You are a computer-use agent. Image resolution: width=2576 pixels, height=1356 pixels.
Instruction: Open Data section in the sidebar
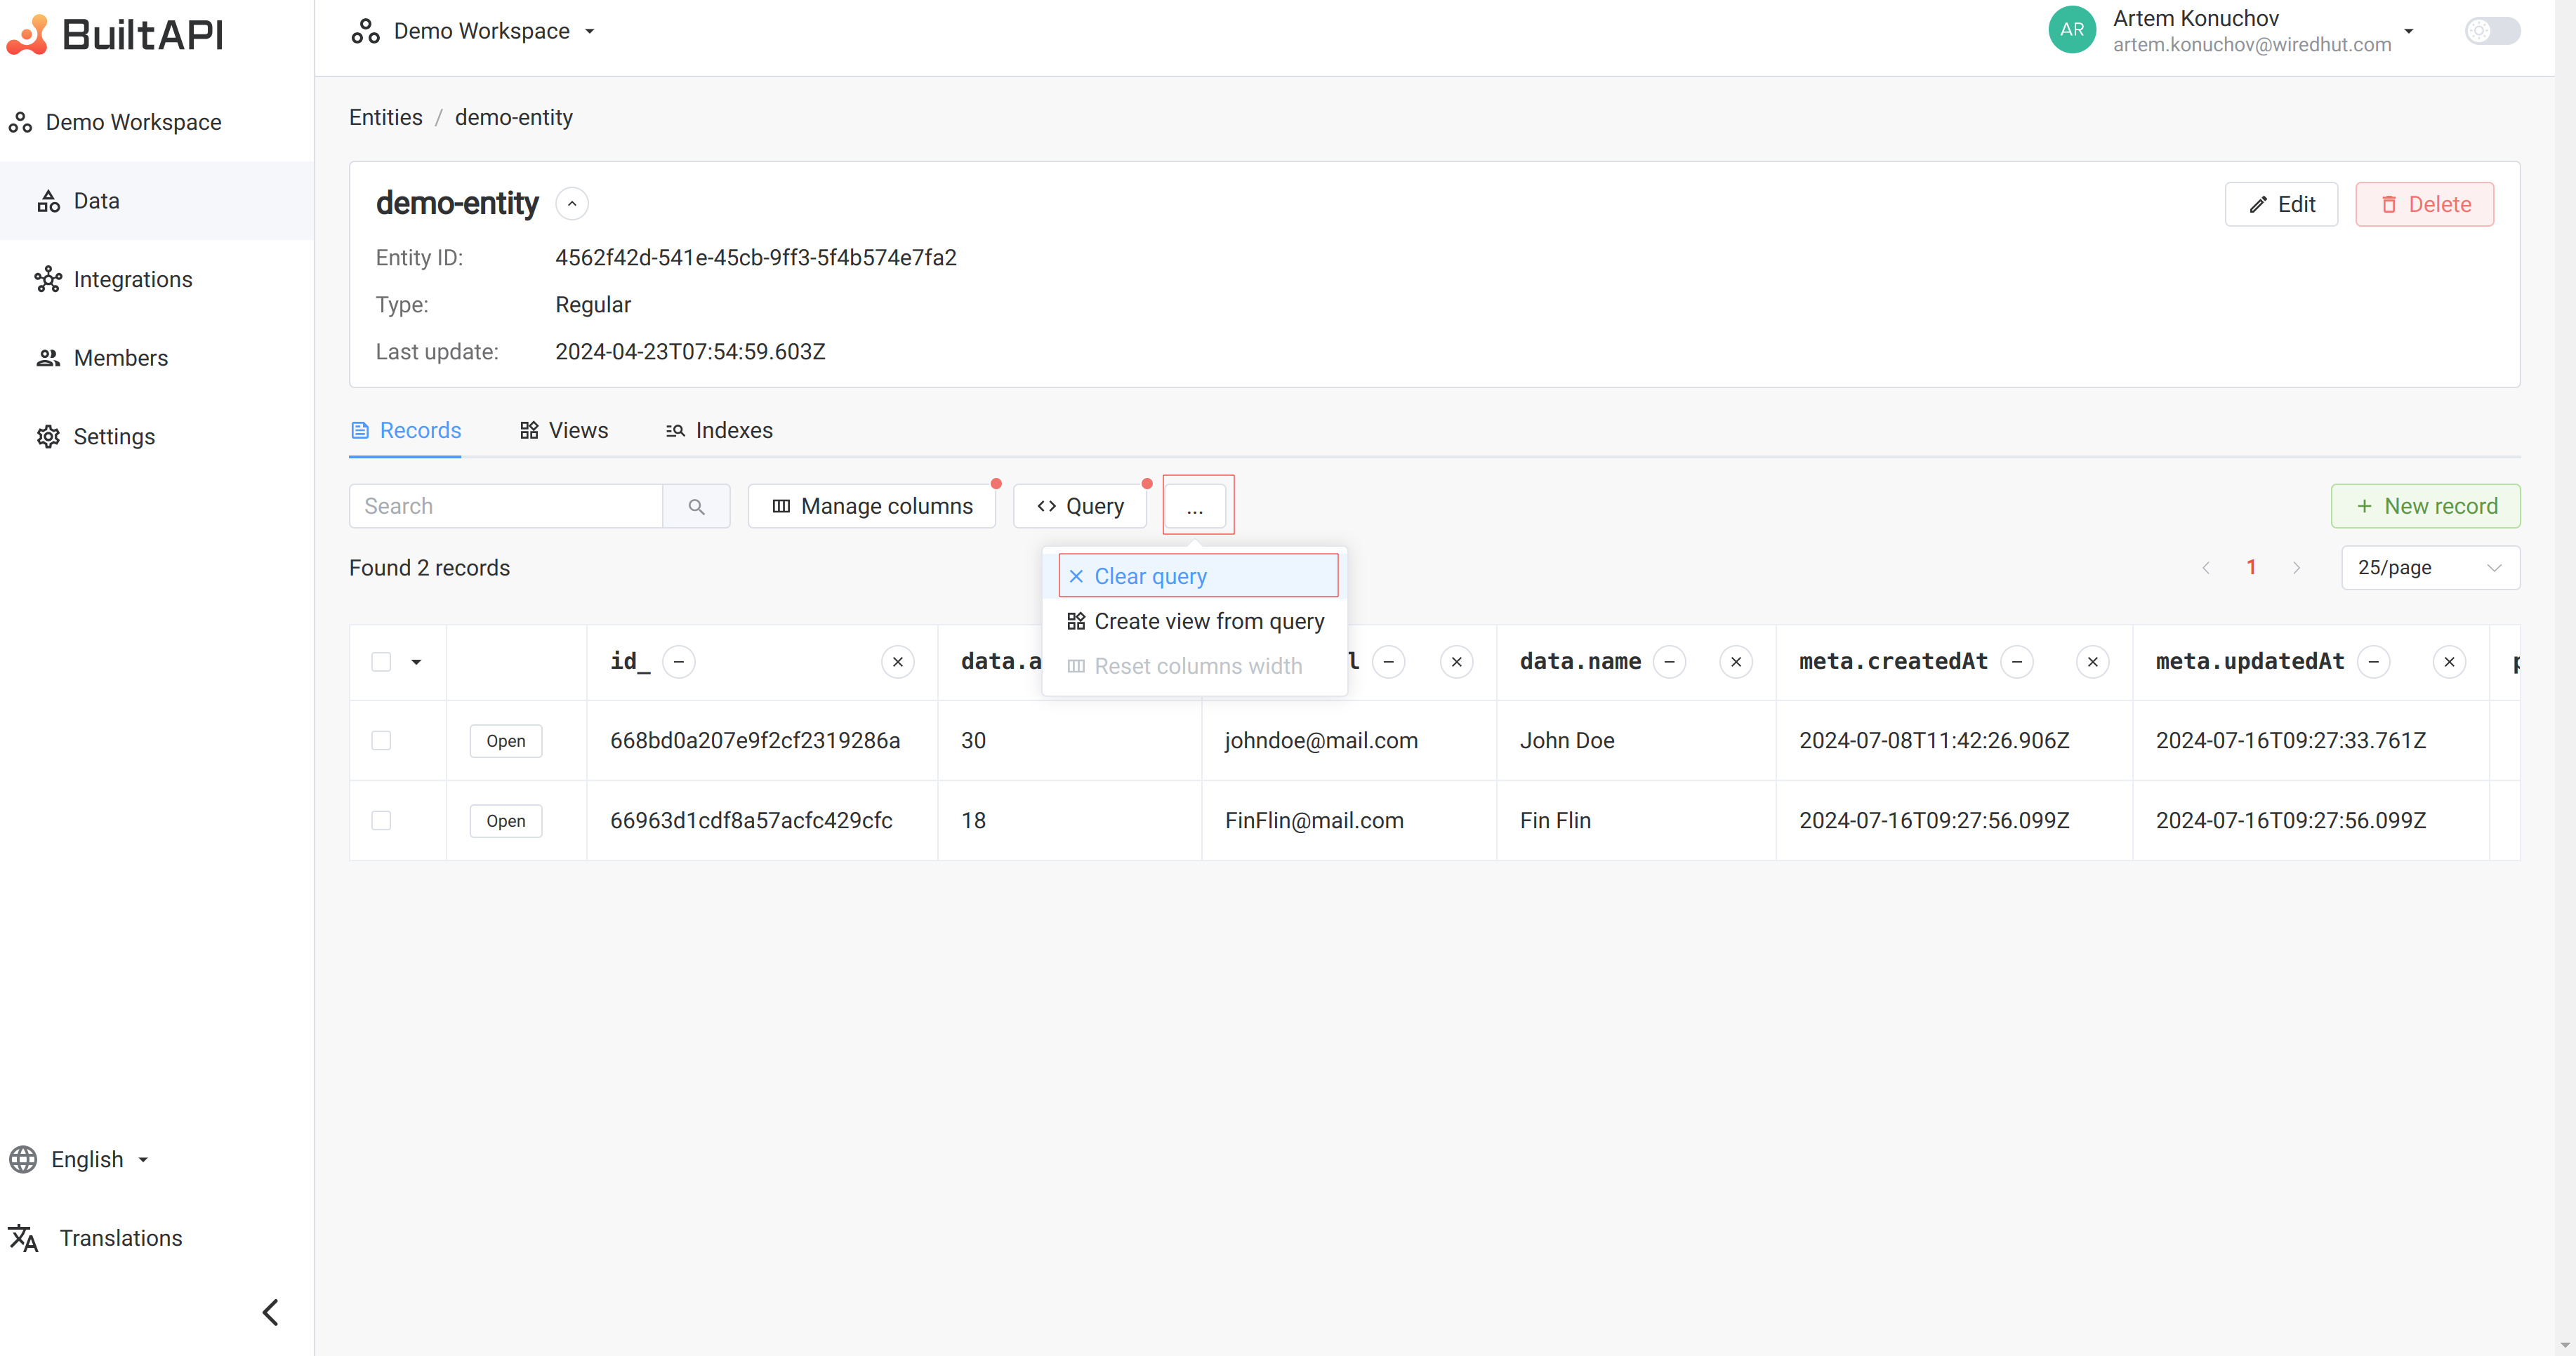point(157,201)
